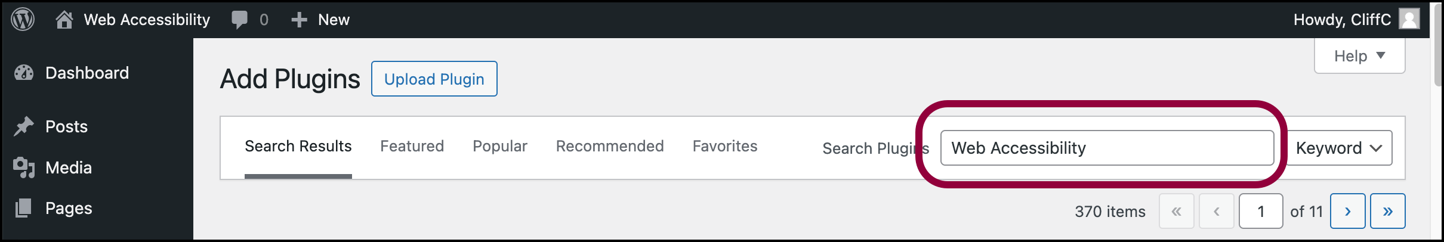Click the Pages icon in sidebar
Screen dimensions: 1444x242
click(x=23, y=208)
